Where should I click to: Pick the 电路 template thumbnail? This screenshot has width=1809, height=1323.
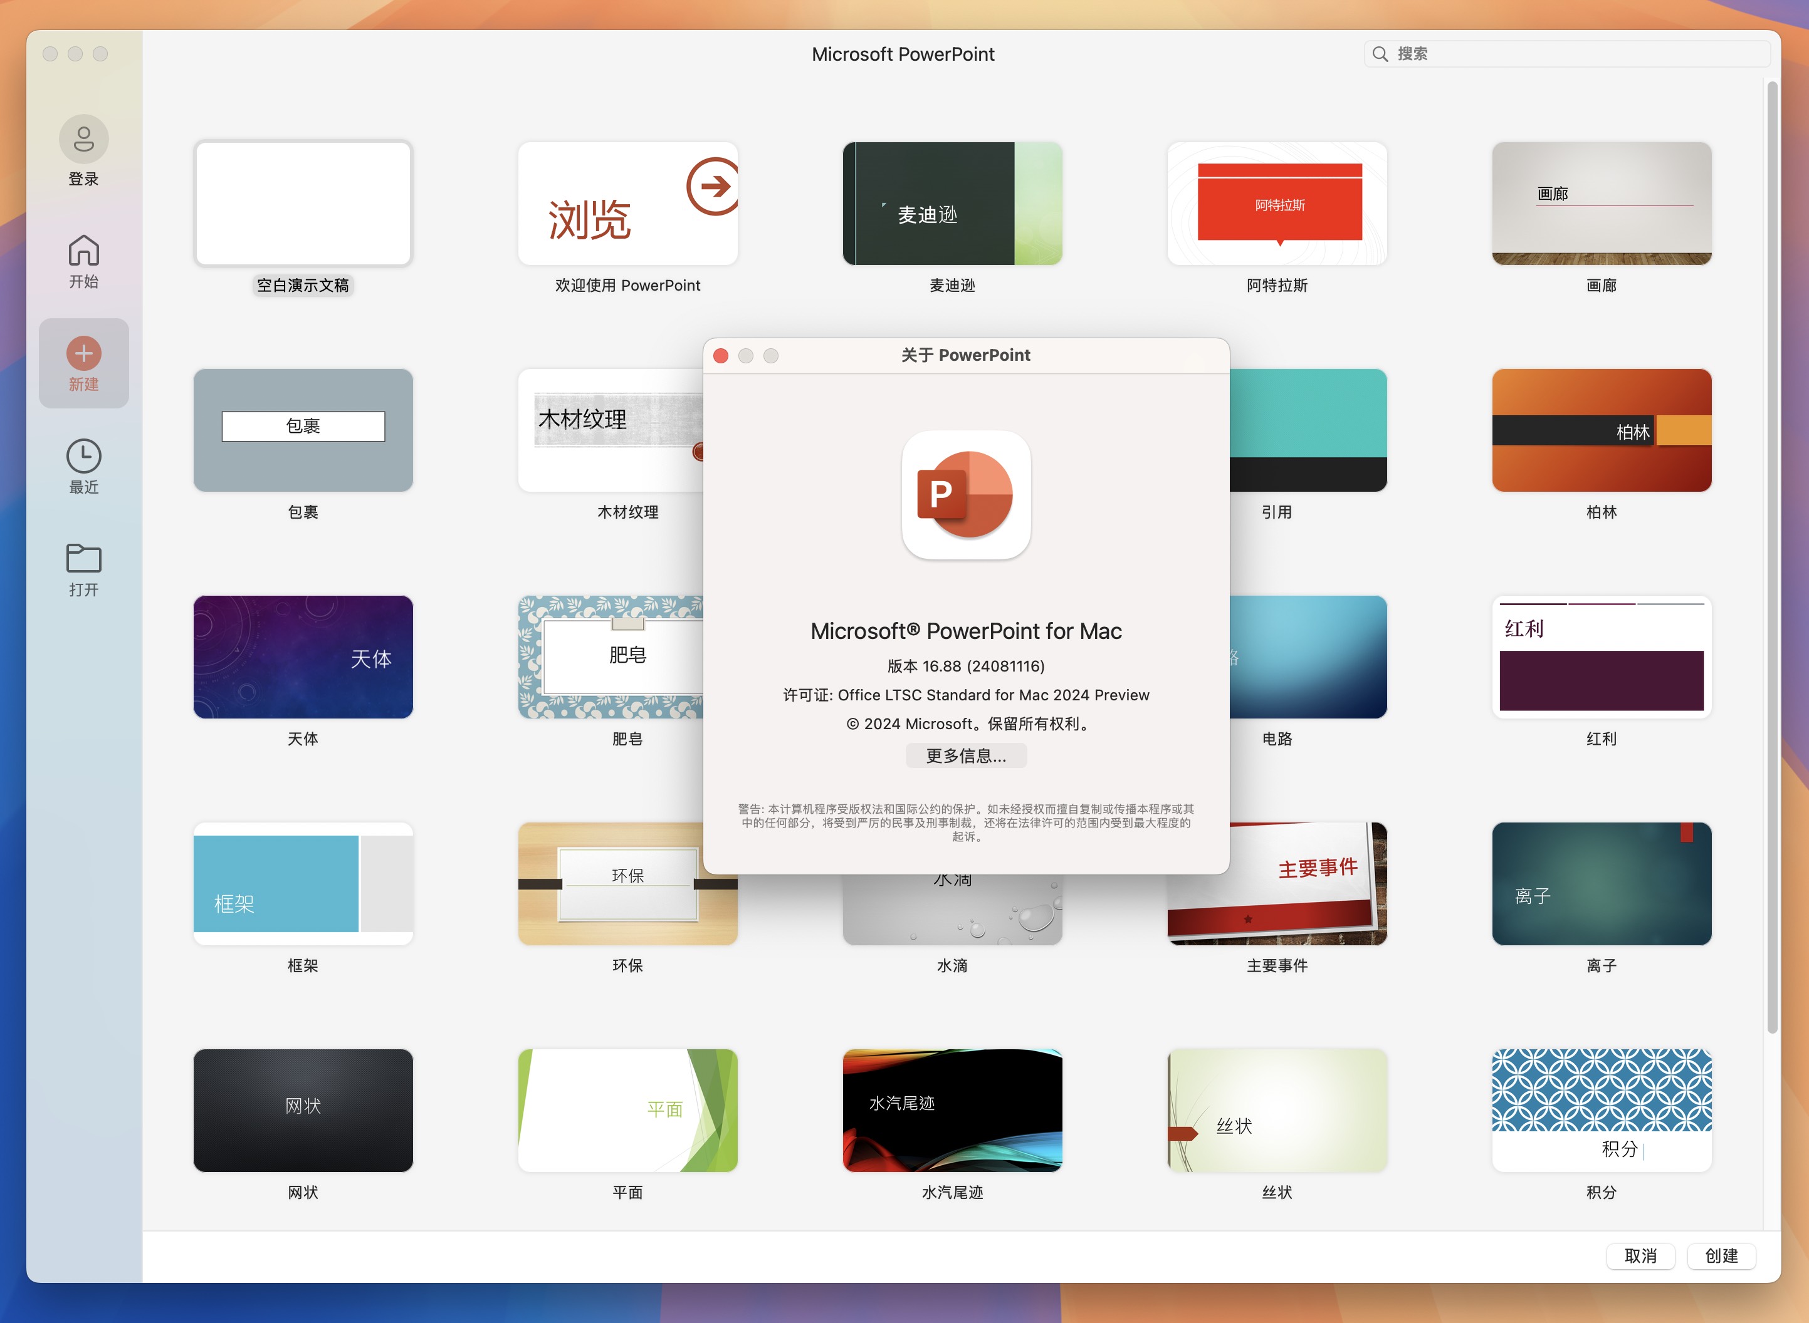(x=1308, y=656)
